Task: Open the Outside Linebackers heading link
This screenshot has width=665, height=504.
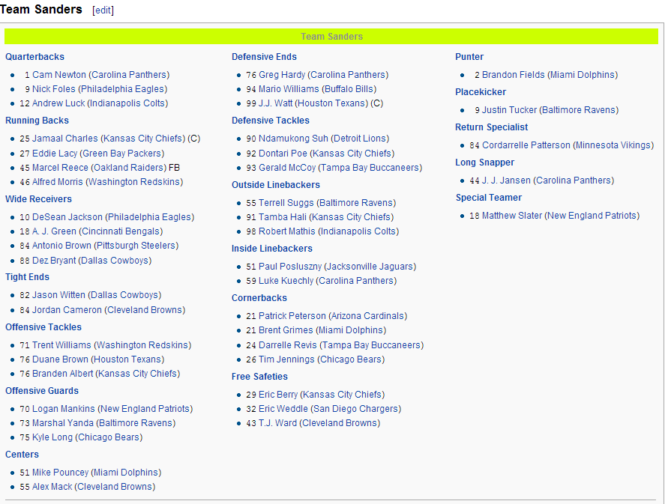Action: pyautogui.click(x=276, y=185)
